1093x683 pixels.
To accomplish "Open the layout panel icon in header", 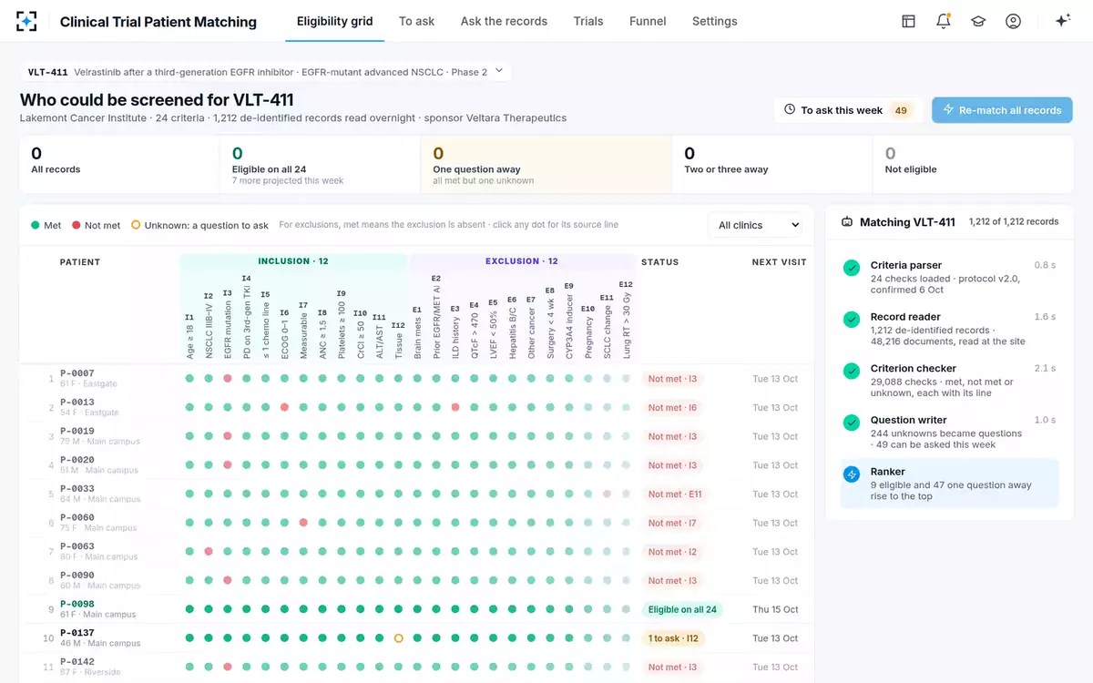I will pyautogui.click(x=908, y=21).
